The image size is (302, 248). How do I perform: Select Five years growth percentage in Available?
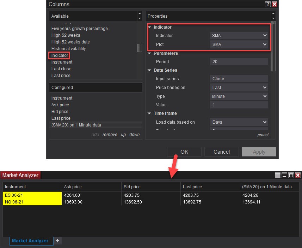click(79, 29)
